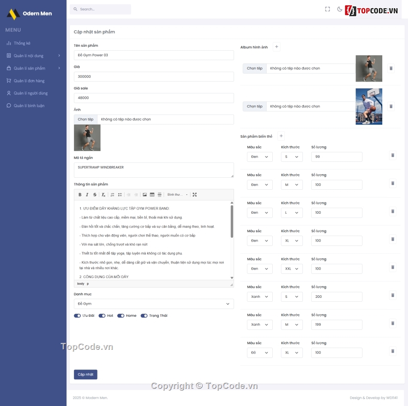Image resolution: width=408 pixels, height=406 pixels.
Task: Open Quản lí đơn hàng menu
Action: [29, 81]
